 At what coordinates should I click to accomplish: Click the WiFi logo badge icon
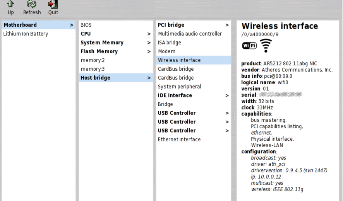[249, 46]
